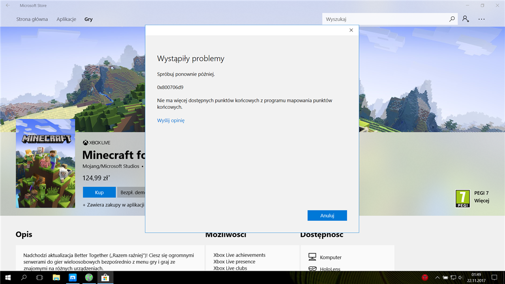Click the green globe taskbar icon
Screen dimensions: 505x284
(89, 277)
